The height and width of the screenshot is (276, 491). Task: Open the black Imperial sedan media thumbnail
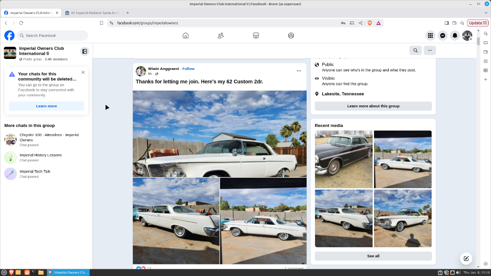pyautogui.click(x=343, y=159)
